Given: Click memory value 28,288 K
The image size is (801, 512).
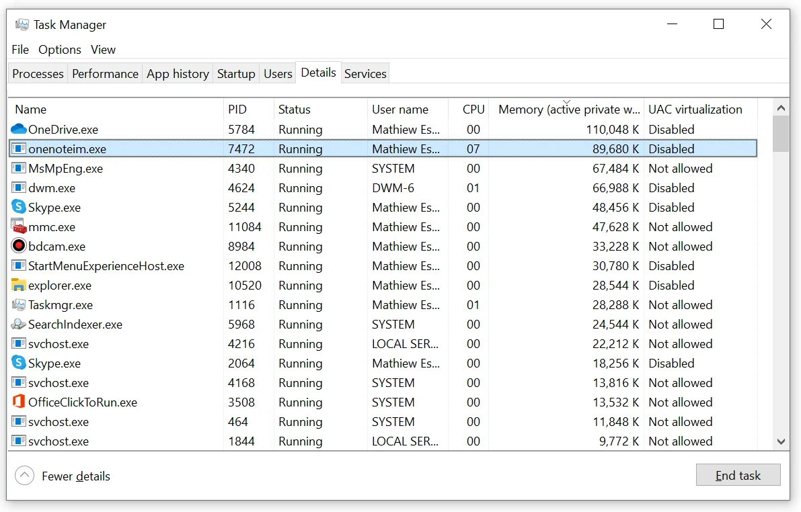Looking at the screenshot, I should click(x=615, y=305).
